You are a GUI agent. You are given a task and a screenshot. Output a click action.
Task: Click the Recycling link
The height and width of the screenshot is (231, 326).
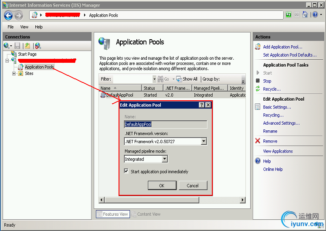273,115
